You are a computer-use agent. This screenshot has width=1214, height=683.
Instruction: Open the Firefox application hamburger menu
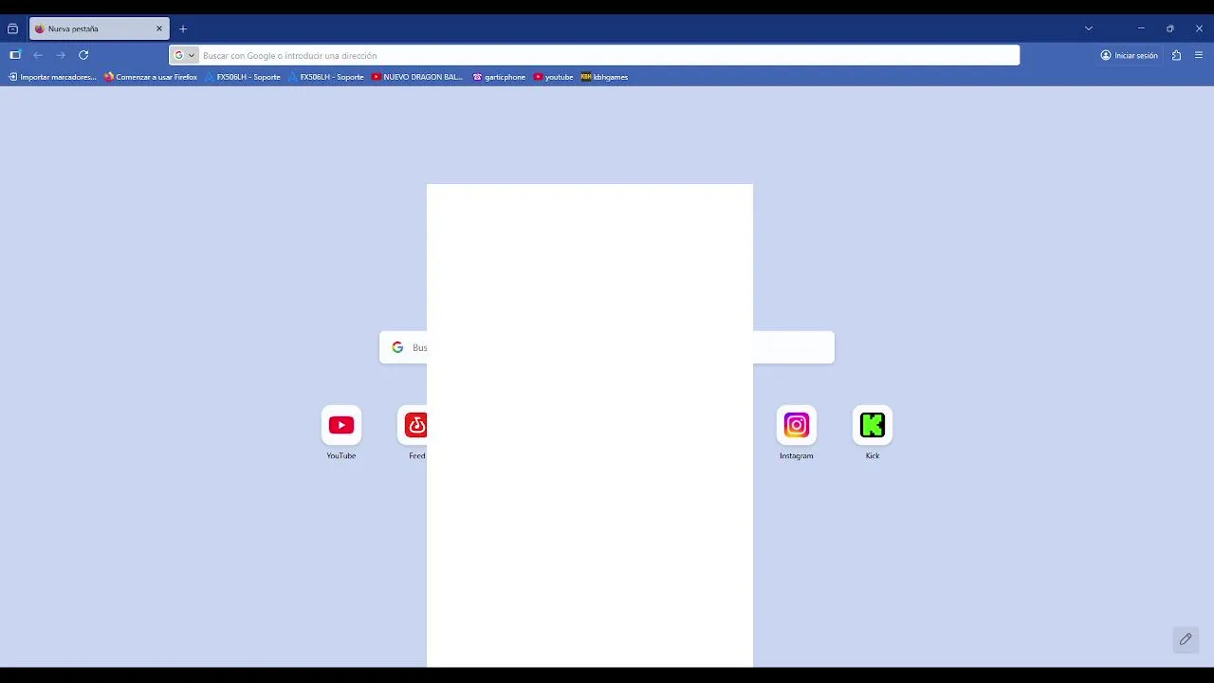[1199, 55]
